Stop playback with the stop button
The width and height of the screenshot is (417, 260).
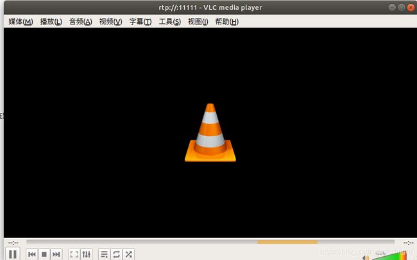pyautogui.click(x=44, y=254)
